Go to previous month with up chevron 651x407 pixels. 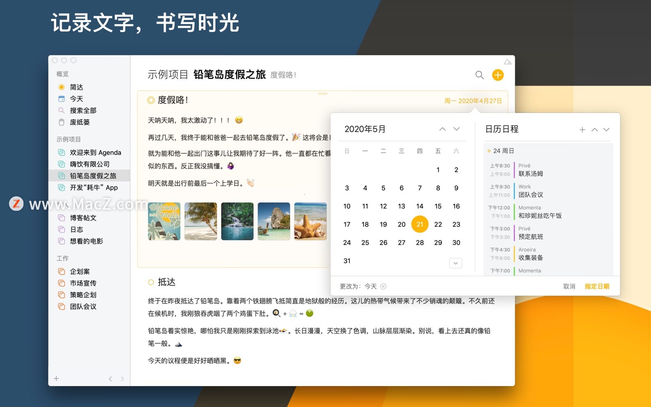click(x=442, y=129)
